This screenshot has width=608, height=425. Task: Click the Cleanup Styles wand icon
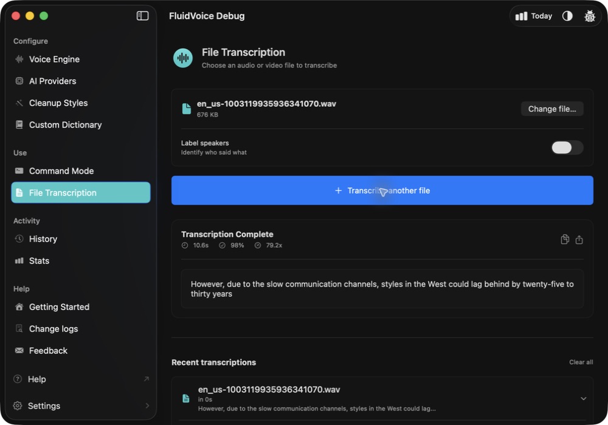point(19,103)
